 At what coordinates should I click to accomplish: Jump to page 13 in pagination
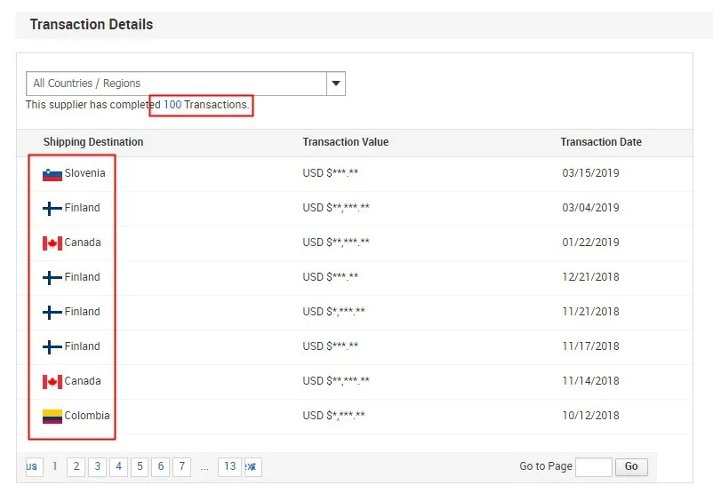pos(229,466)
